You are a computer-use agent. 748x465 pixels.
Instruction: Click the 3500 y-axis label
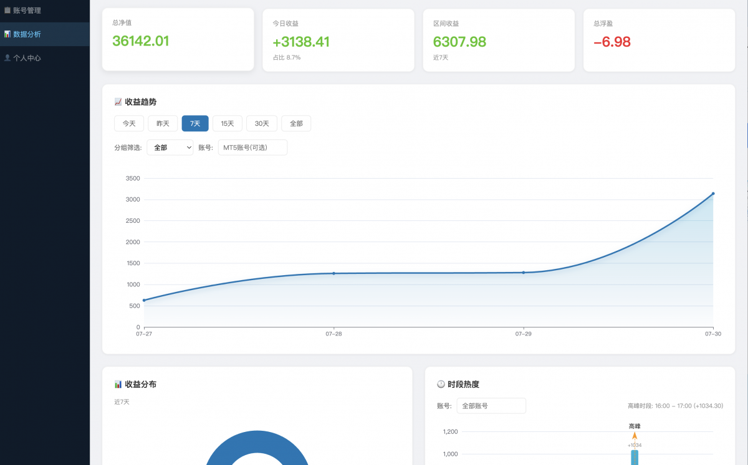click(x=133, y=179)
